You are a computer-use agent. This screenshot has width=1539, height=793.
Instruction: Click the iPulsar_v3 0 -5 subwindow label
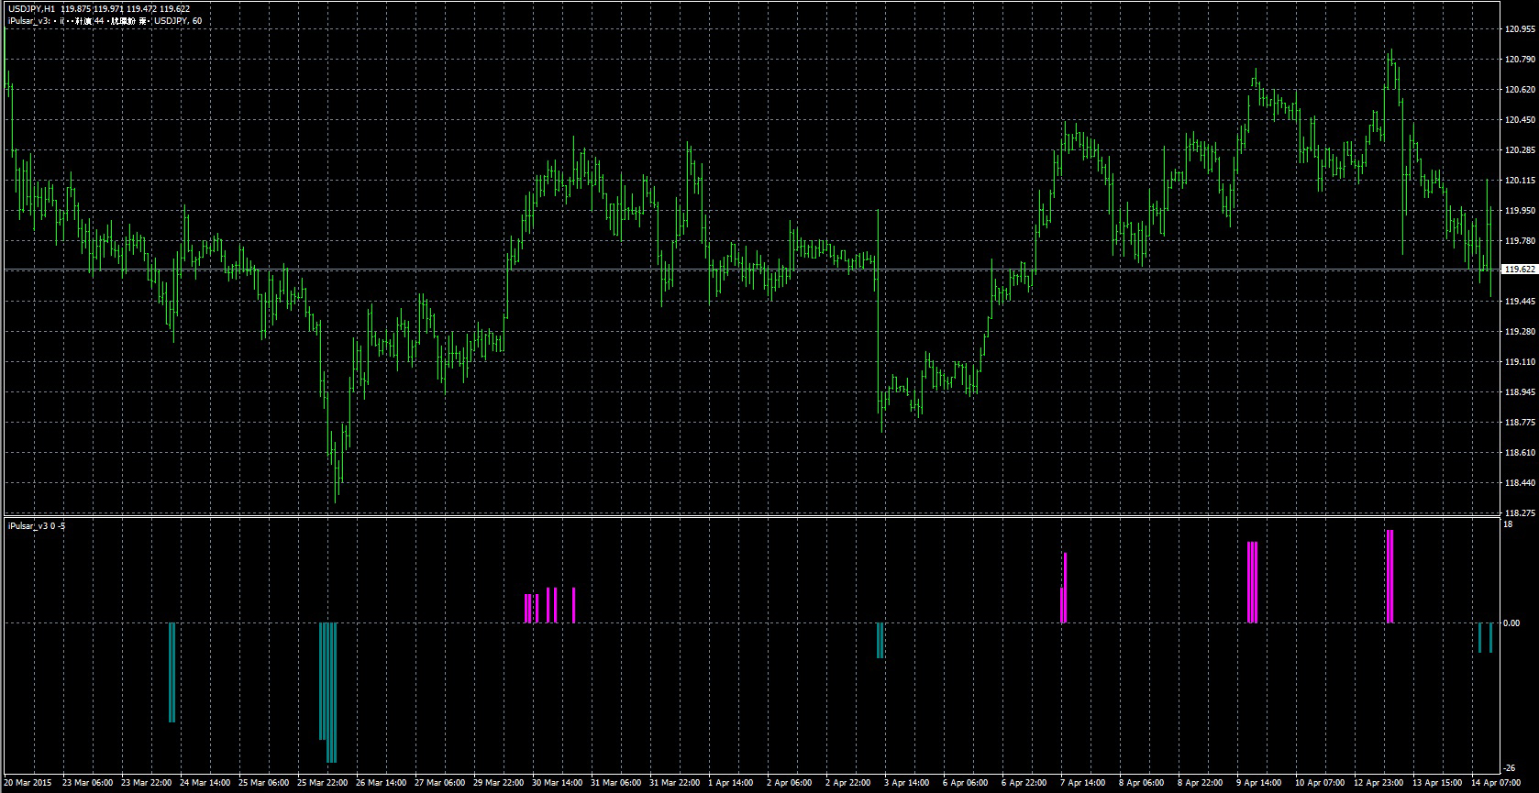coord(36,525)
